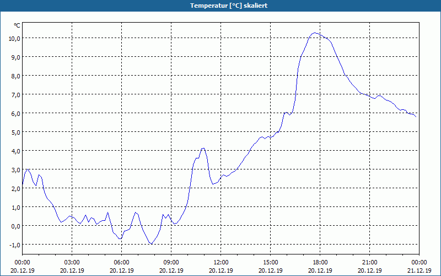Click the 03:00 time label
Viewport: 441px width, 276px height.
coord(72,263)
